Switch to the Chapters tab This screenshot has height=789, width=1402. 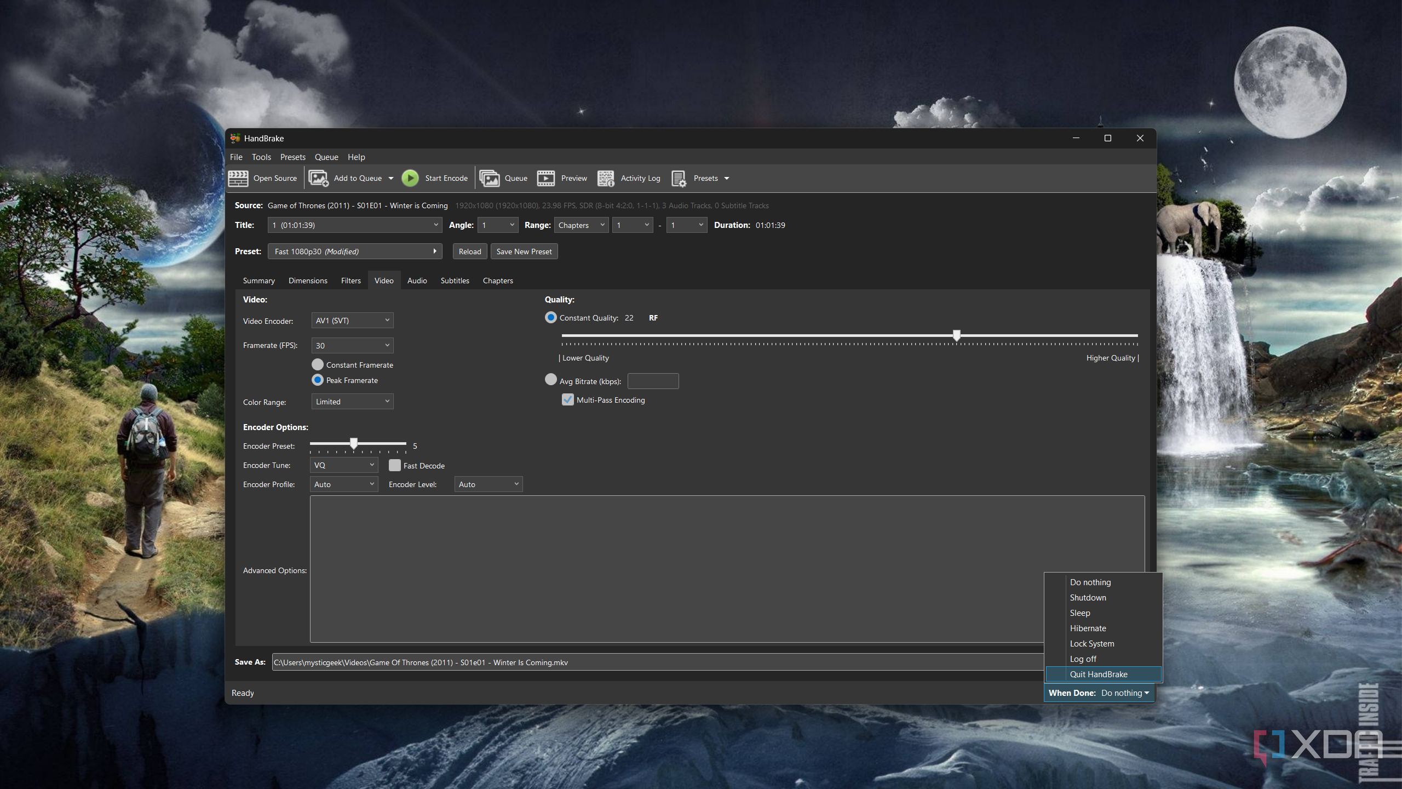coord(498,280)
